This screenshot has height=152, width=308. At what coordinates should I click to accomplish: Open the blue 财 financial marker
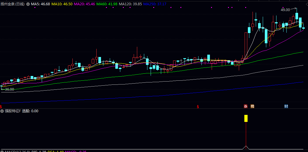(286, 106)
